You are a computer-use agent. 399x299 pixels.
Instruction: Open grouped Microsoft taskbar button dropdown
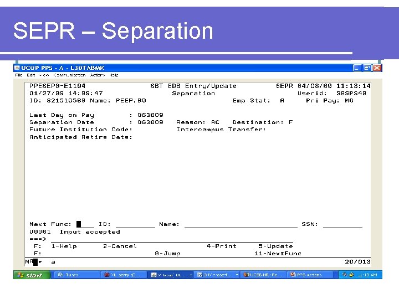pyautogui.click(x=237, y=275)
